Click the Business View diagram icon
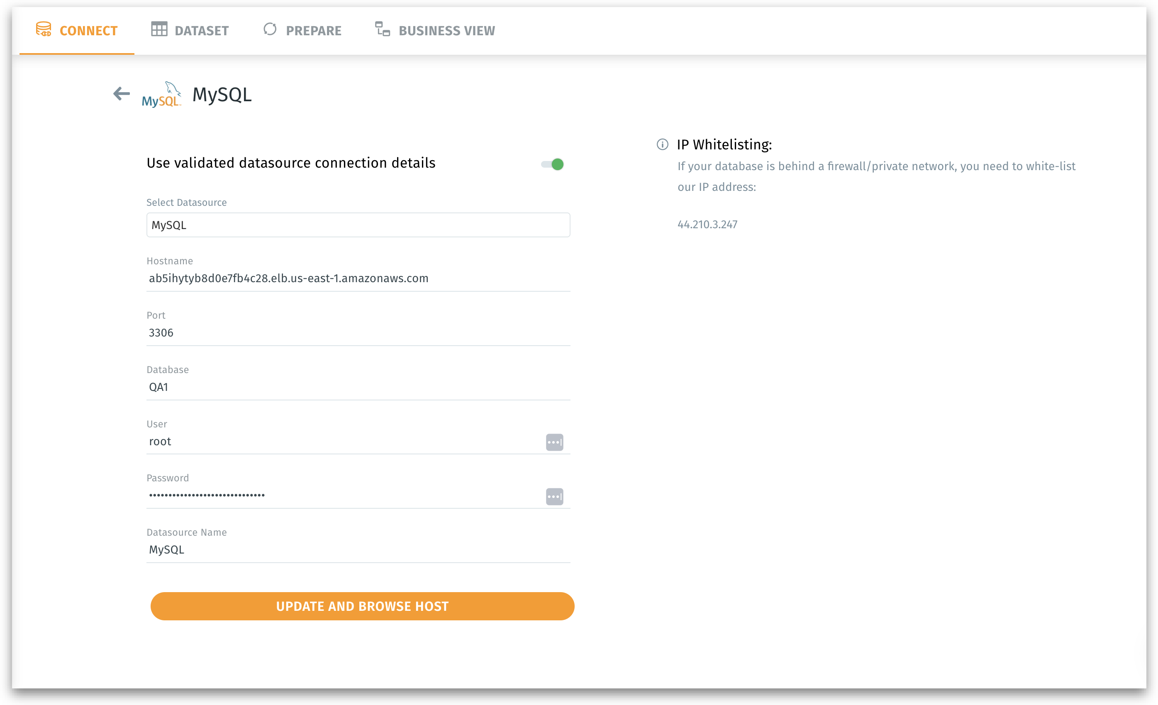 pyautogui.click(x=382, y=29)
